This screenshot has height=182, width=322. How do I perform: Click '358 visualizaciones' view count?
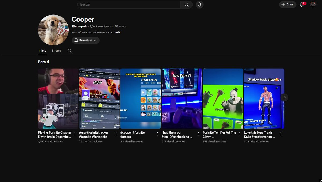pyautogui.click(x=215, y=141)
